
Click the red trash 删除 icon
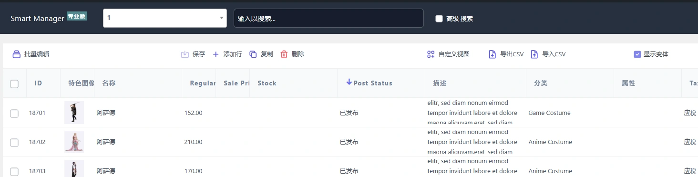(284, 54)
